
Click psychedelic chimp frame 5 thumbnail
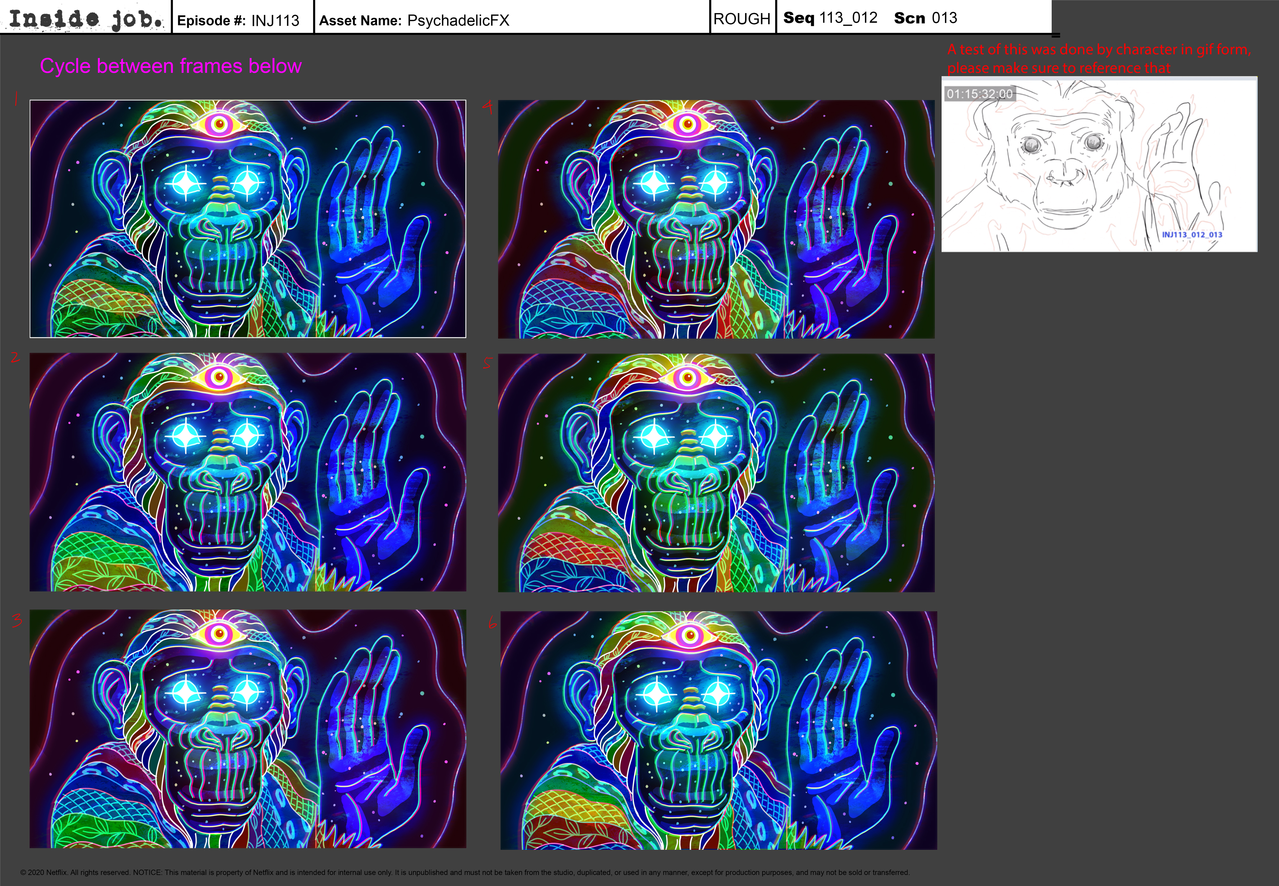(716, 473)
